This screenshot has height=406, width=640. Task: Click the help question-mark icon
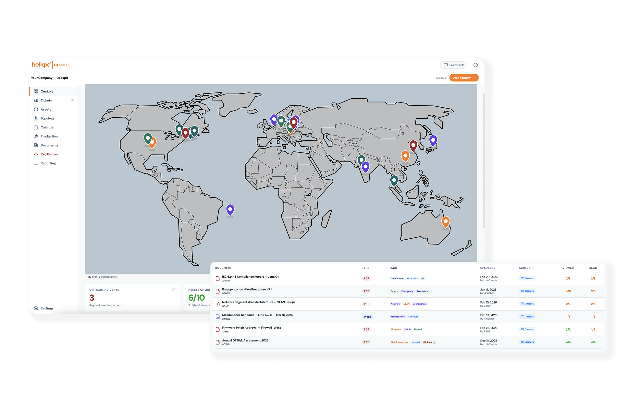click(x=476, y=65)
